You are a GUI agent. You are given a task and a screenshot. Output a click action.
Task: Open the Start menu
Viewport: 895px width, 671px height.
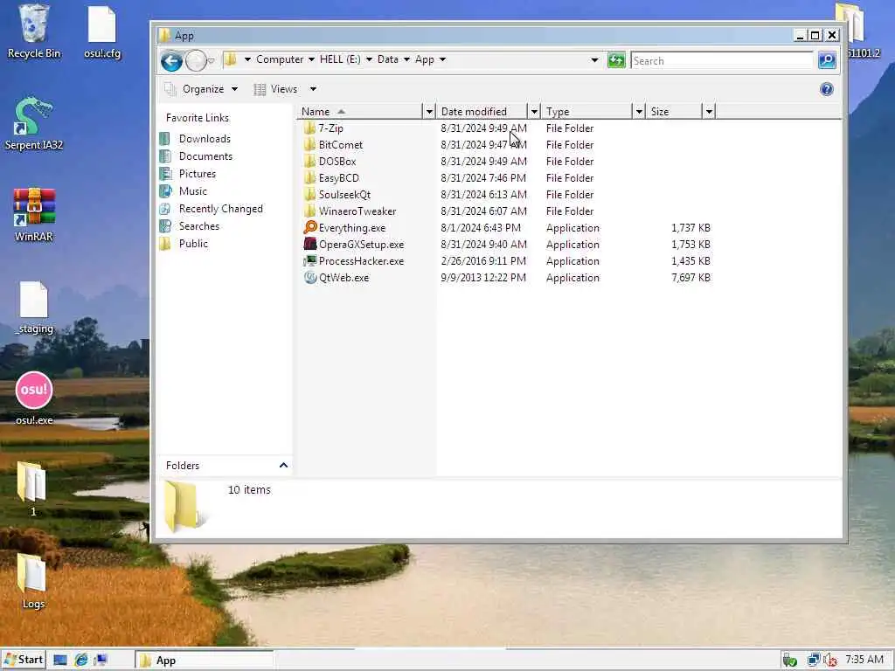point(24,660)
